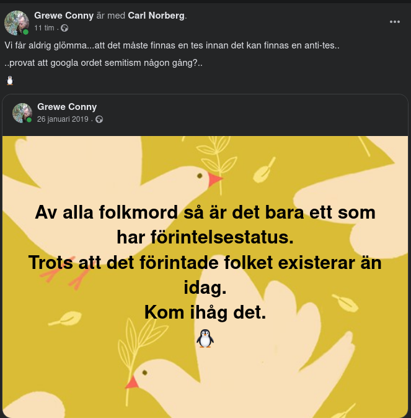Click the green online dot on the top avatar

[x=26, y=32]
